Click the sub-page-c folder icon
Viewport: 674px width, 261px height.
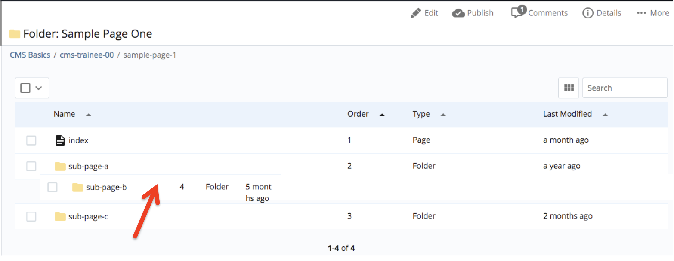(x=60, y=217)
